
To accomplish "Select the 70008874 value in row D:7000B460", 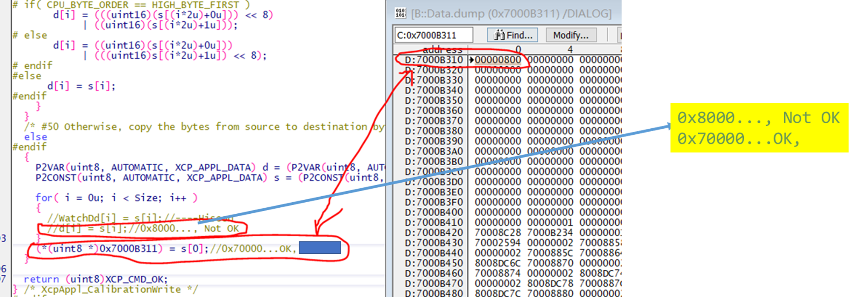I will tap(497, 274).
